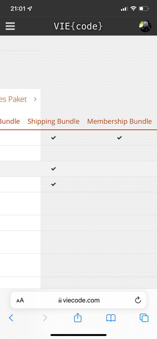157x339 pixels.
Task: Go forward with Safari forward arrow
Action: (x=45, y=318)
